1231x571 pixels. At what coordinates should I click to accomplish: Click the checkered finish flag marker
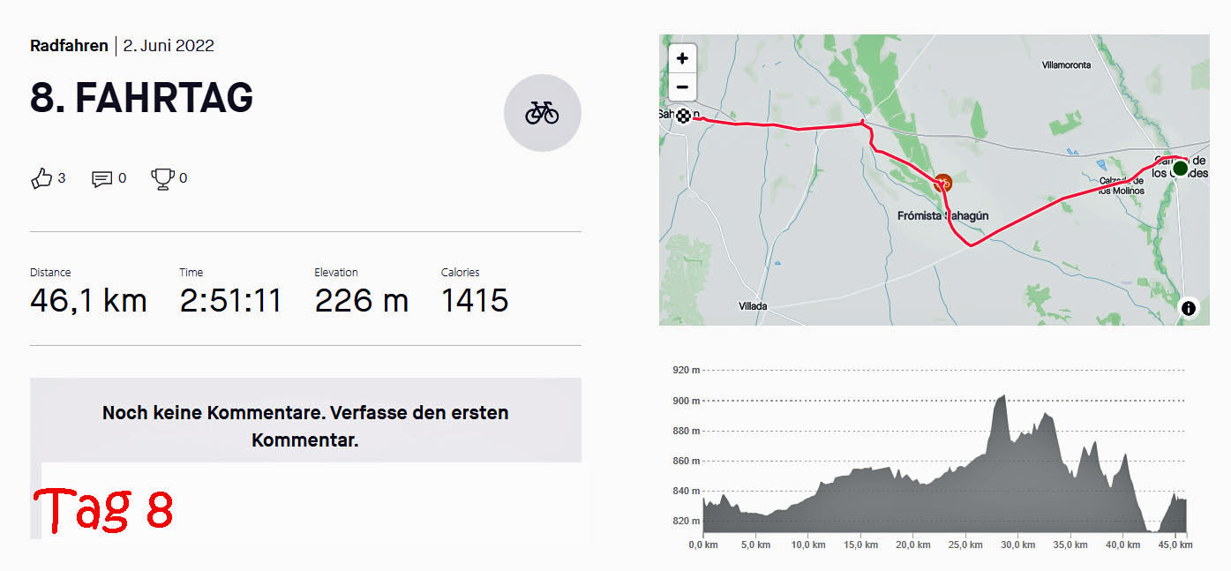point(683,116)
